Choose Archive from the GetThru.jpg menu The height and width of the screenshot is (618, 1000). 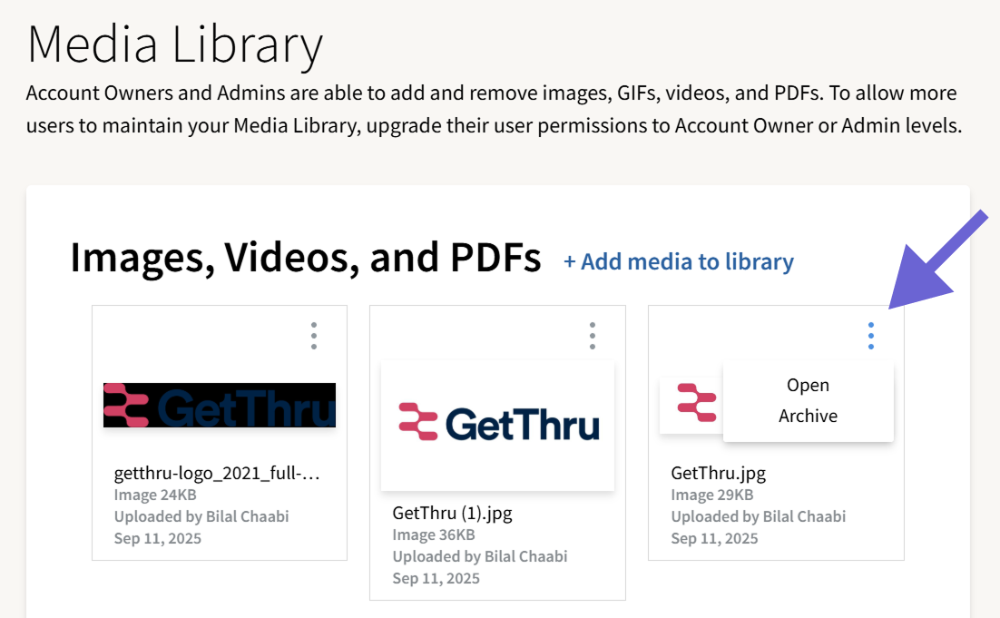808,416
